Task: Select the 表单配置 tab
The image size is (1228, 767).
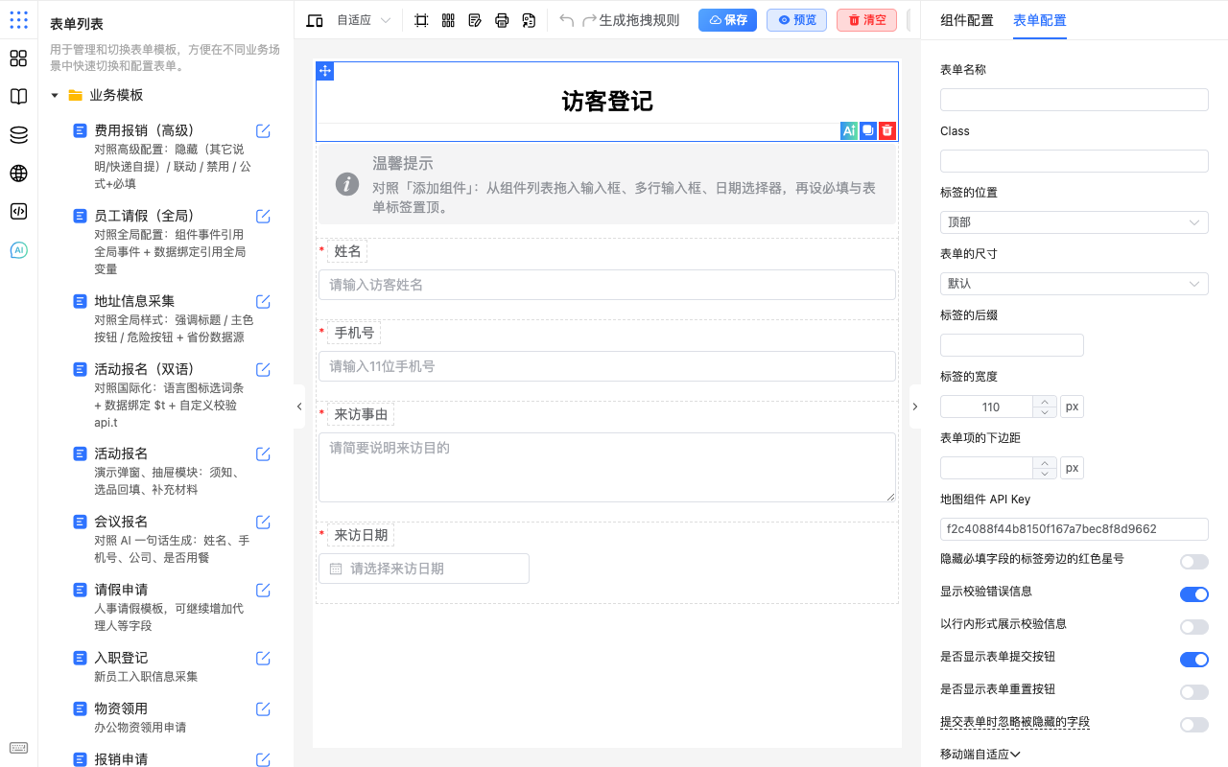Action: [1039, 20]
